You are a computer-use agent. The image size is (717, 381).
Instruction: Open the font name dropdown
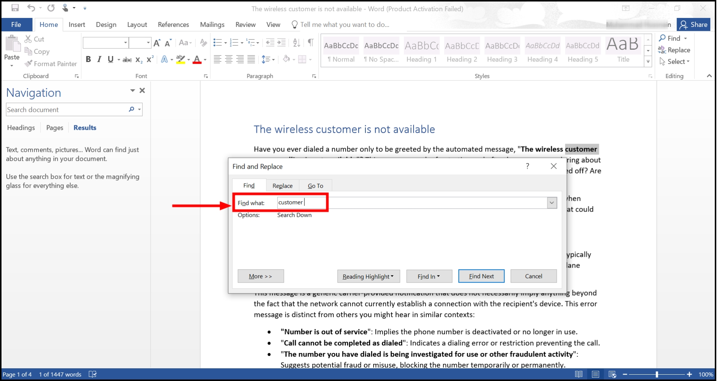click(126, 43)
